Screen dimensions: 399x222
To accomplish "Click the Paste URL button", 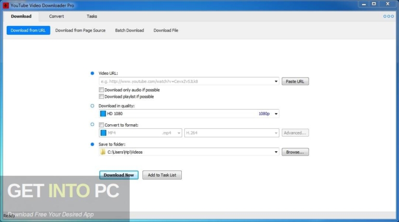I will click(295, 82).
